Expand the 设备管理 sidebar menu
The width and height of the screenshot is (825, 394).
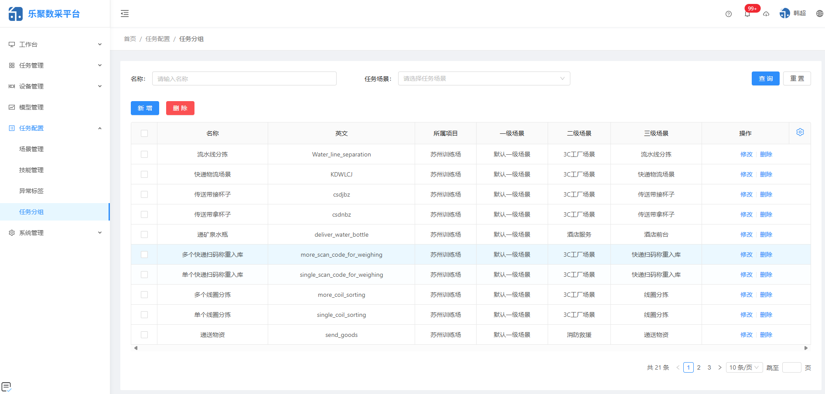click(55, 86)
